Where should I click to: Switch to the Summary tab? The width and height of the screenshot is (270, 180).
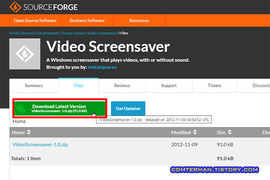34,86
